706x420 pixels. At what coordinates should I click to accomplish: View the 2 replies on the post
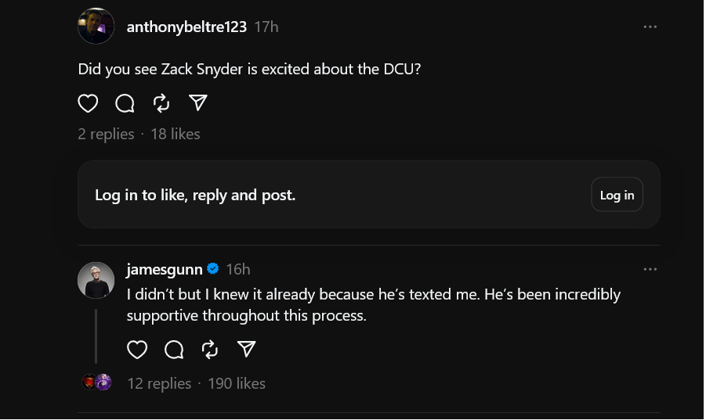(106, 134)
